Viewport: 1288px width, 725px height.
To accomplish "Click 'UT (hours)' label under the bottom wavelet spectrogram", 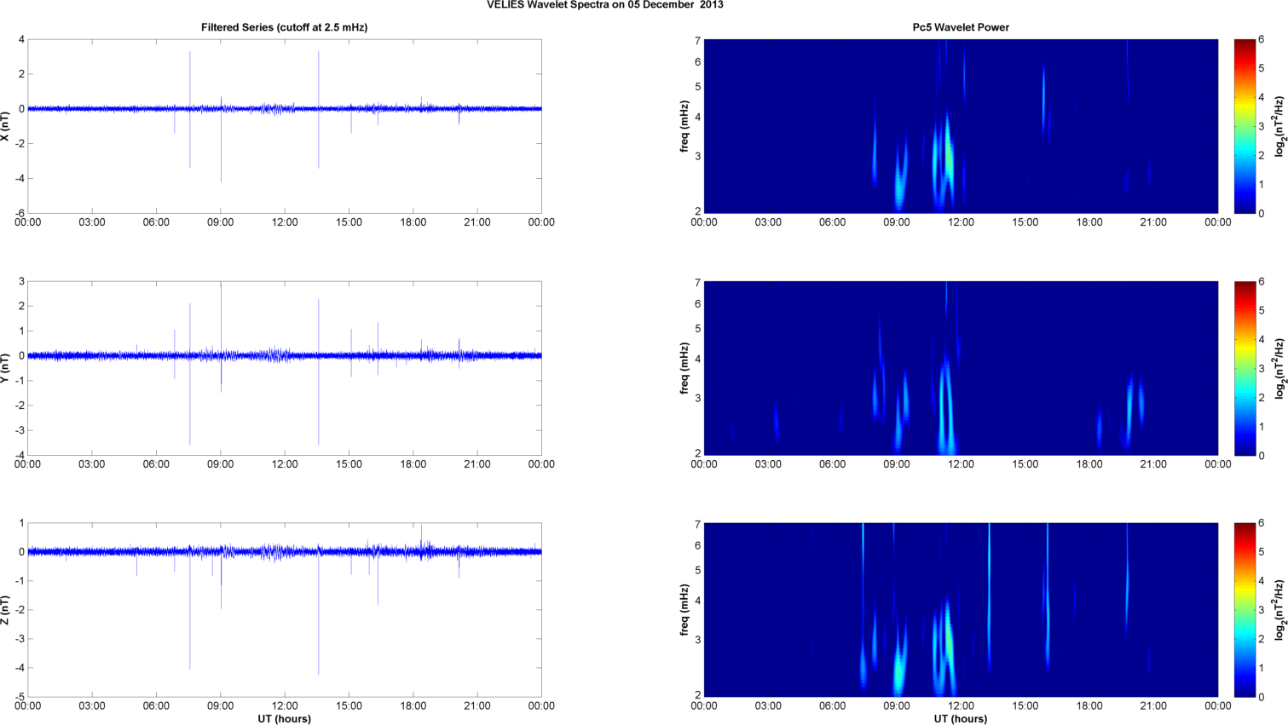I will pos(961,718).
